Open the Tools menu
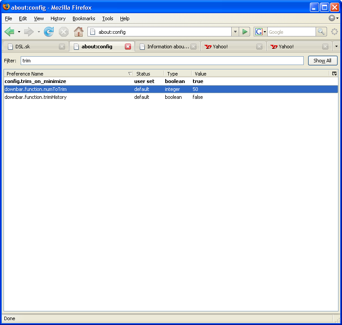Screen dimensions: 342x325 108,18
